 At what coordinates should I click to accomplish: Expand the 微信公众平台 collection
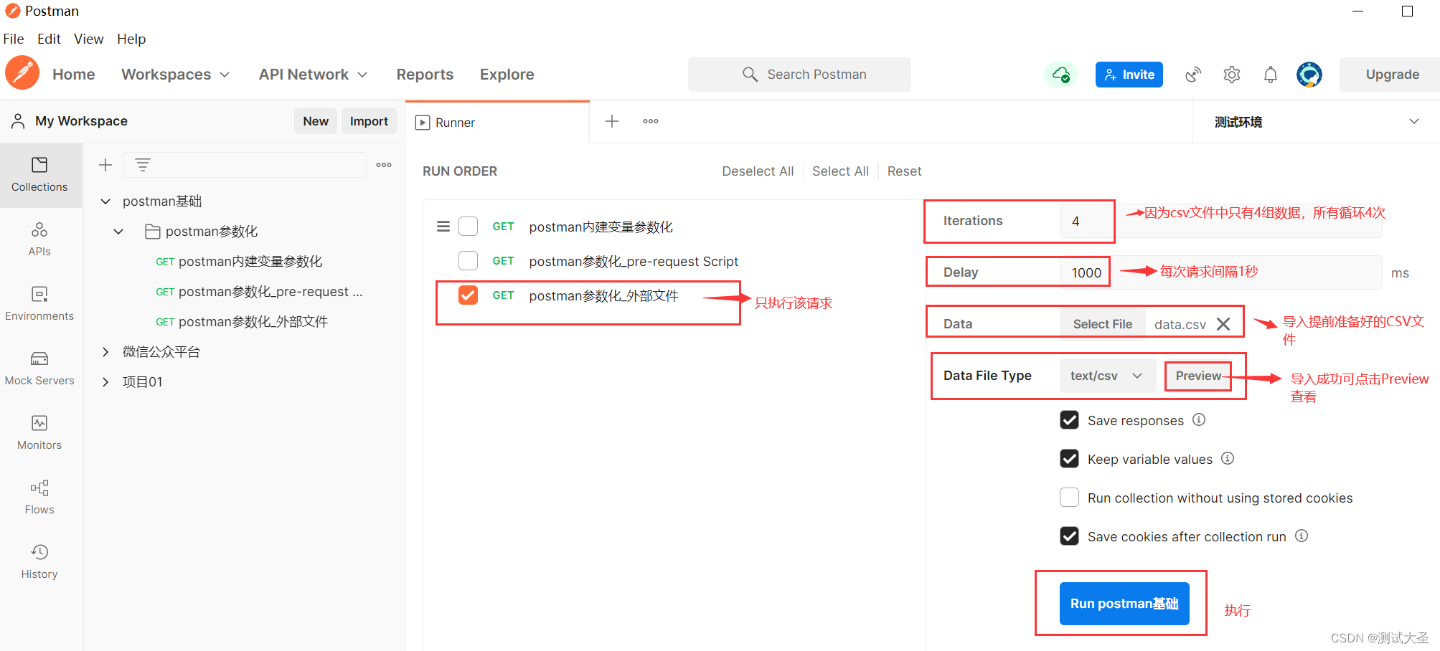[x=105, y=352]
